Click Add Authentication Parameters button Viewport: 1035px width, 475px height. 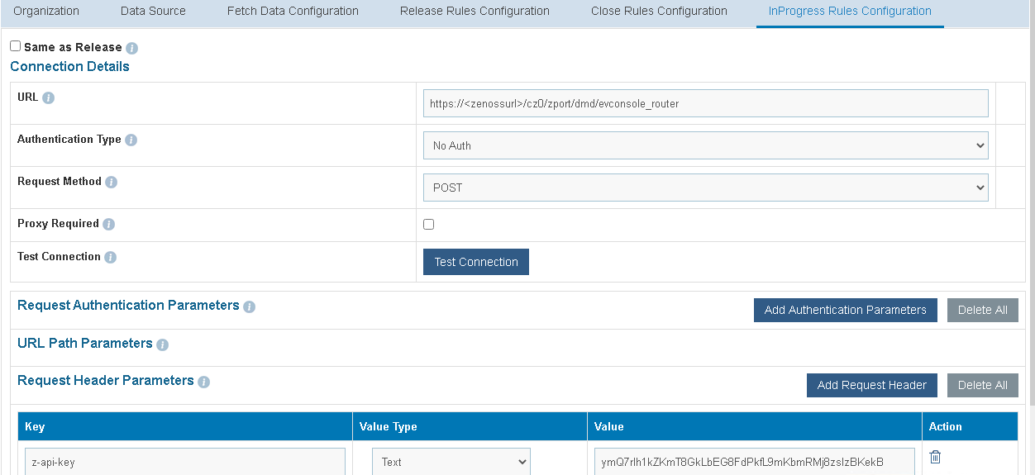tap(845, 310)
